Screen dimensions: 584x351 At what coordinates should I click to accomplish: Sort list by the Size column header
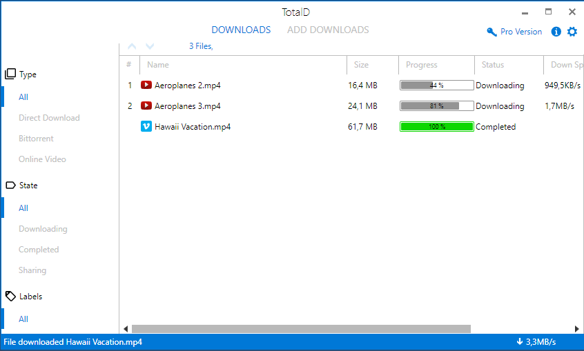click(x=361, y=65)
